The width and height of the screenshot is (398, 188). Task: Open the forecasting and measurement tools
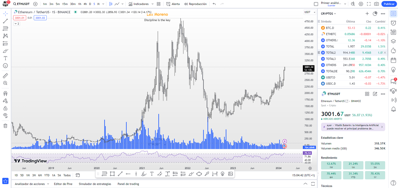(5, 43)
